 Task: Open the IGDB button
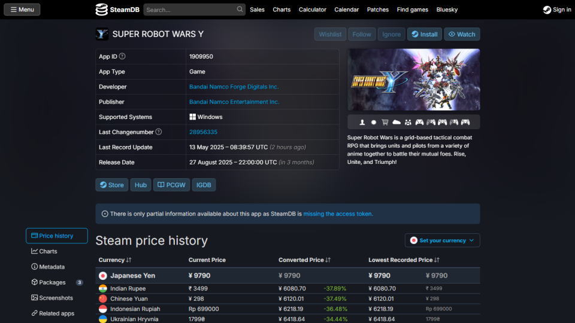(x=204, y=185)
